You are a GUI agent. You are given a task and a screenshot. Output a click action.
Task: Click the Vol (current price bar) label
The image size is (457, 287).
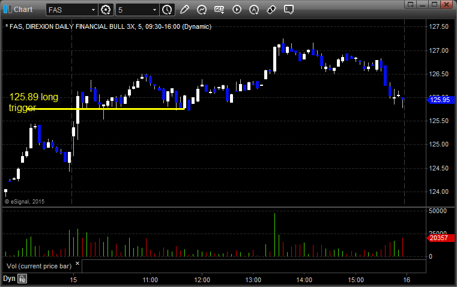pos(39,266)
